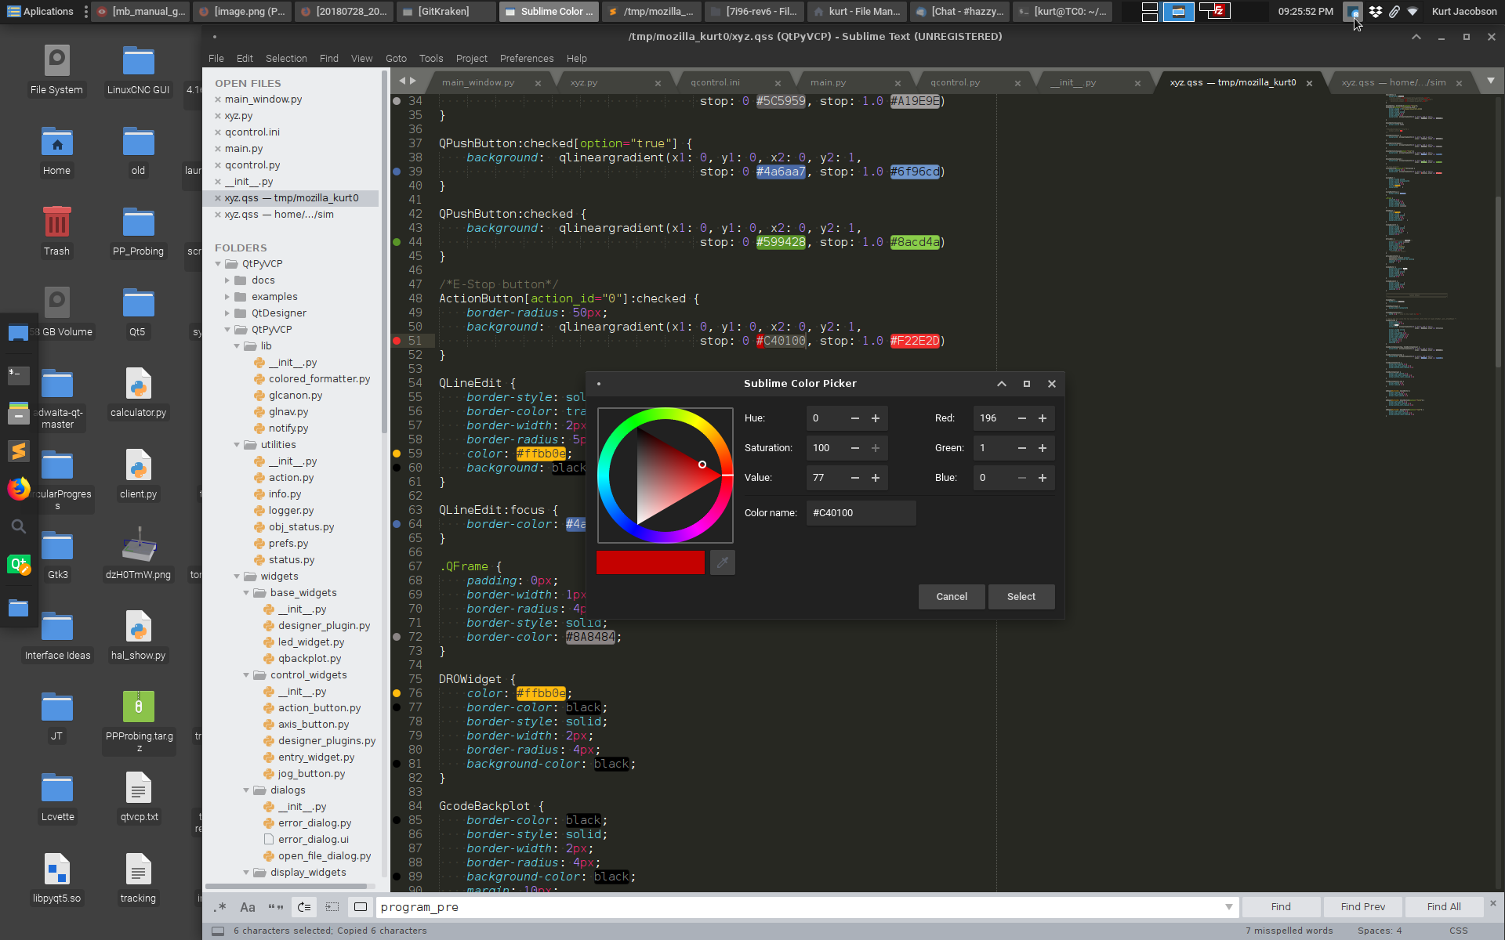Toggle case sensitive search (Aa)
This screenshot has width=1505, height=940.
(248, 907)
